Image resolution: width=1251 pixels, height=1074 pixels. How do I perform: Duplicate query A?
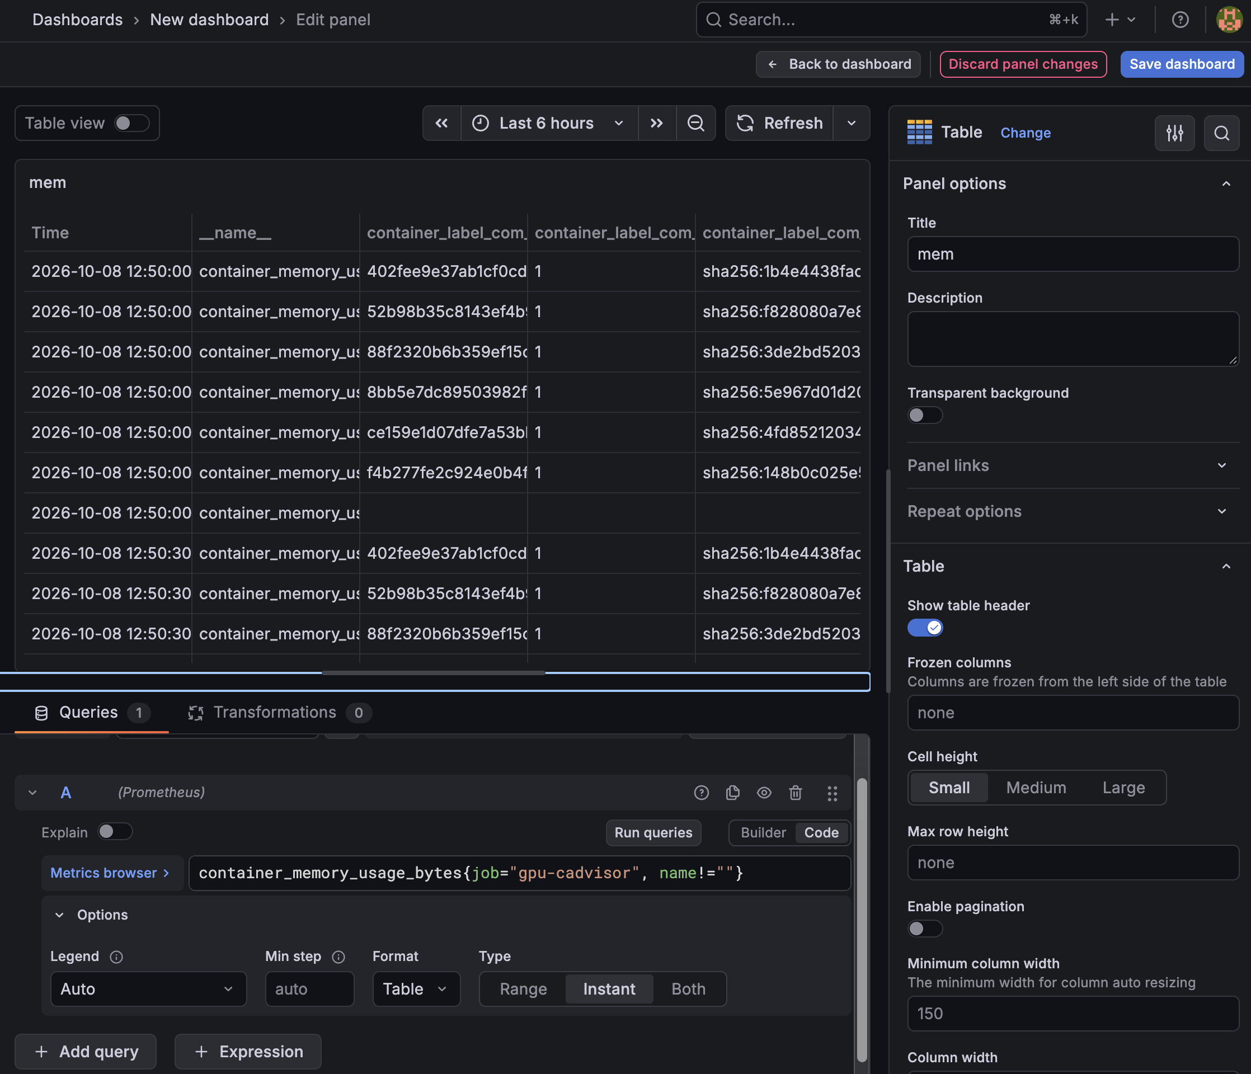point(732,793)
